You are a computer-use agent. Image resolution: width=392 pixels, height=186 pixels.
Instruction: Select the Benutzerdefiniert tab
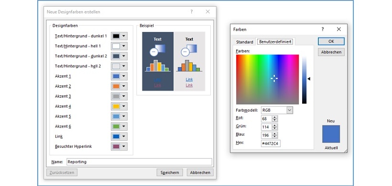(275, 42)
